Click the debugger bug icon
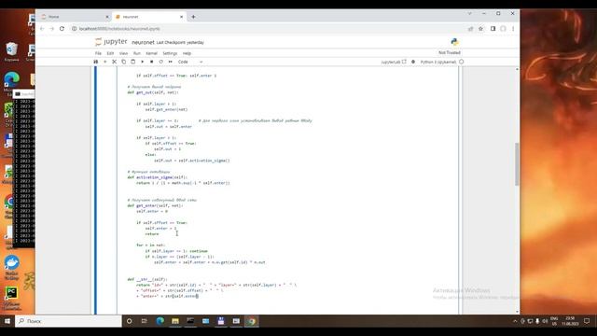The height and width of the screenshot is (336, 597). [x=413, y=62]
